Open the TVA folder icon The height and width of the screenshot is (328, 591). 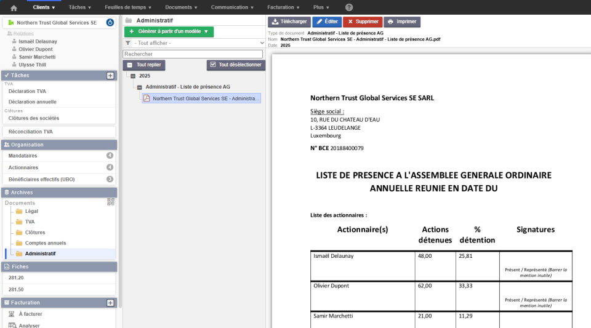click(x=19, y=222)
